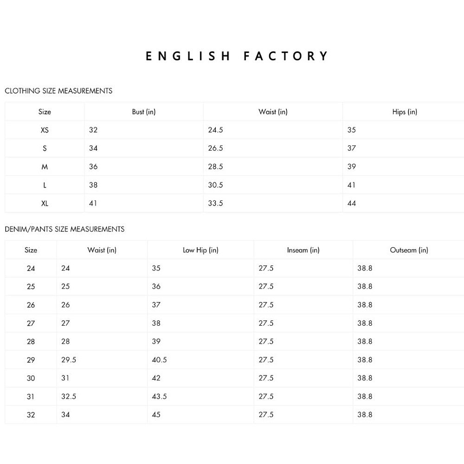
Task: Click the Hips (in) column header
Action: pyautogui.click(x=405, y=112)
